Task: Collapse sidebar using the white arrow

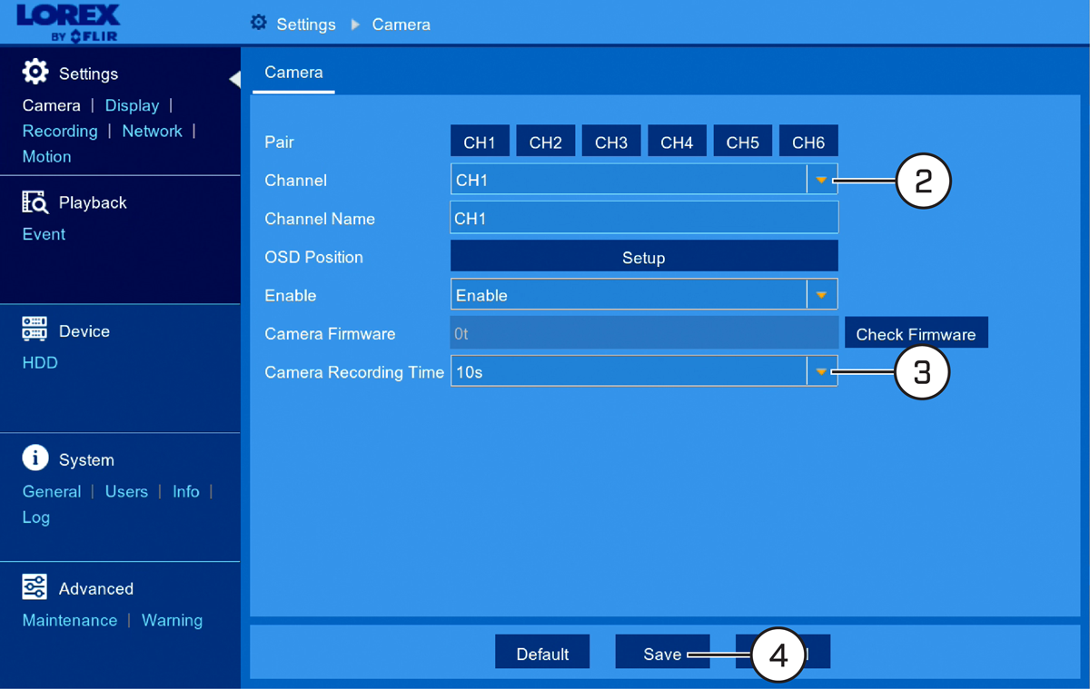Action: (x=234, y=79)
